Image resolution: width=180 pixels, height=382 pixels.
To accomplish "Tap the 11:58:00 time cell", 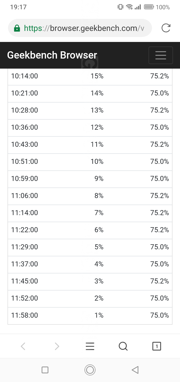I will click(x=24, y=315).
